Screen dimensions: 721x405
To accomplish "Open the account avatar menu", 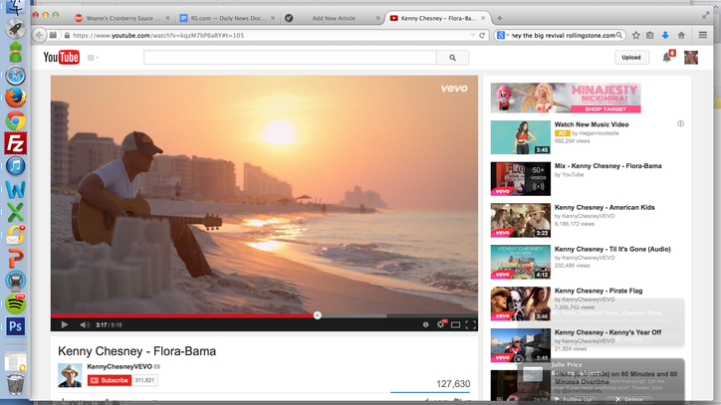I will click(691, 58).
